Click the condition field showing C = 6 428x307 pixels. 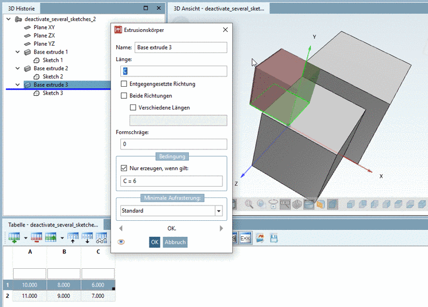[171, 181]
